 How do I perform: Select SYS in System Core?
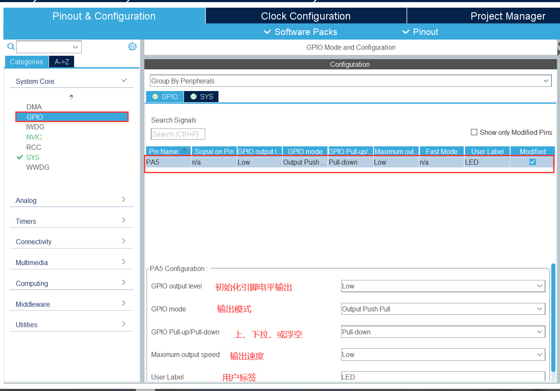(x=33, y=157)
